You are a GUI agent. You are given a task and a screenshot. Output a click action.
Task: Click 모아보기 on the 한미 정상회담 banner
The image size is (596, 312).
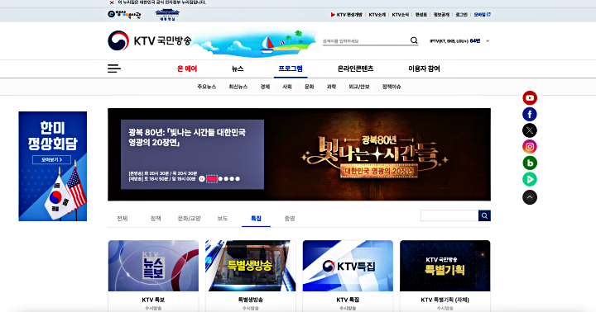tap(51, 159)
